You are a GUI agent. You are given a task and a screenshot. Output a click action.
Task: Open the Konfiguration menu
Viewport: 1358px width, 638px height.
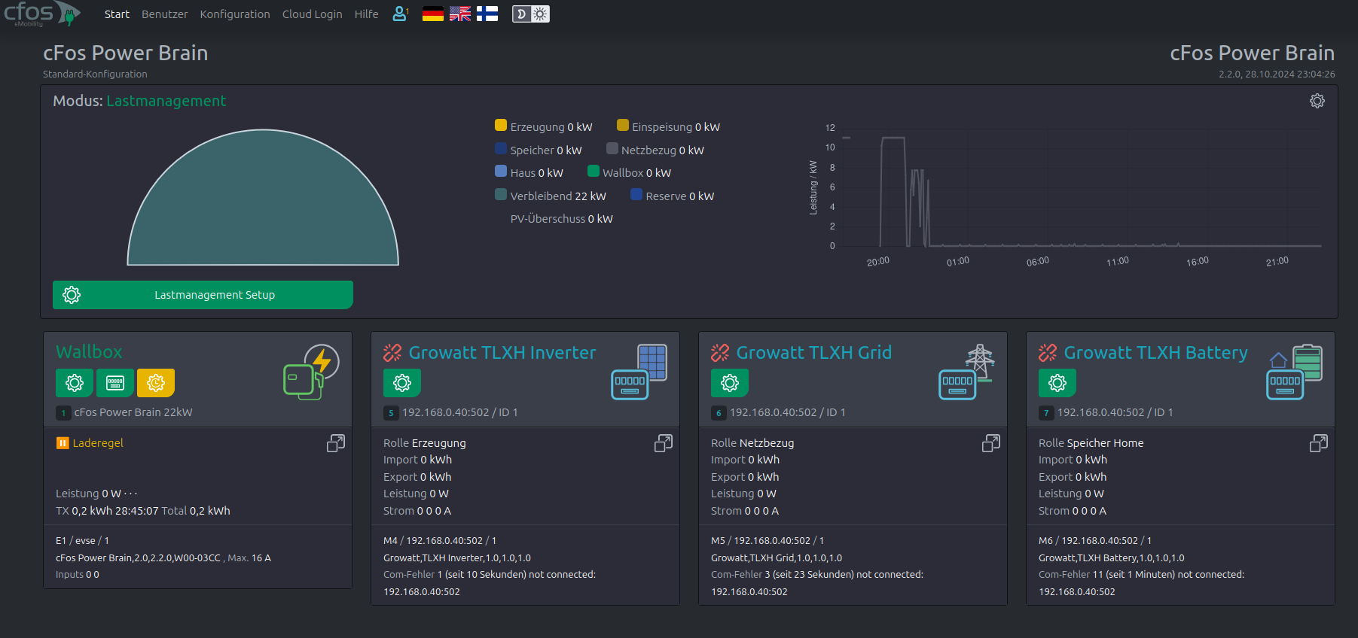235,14
